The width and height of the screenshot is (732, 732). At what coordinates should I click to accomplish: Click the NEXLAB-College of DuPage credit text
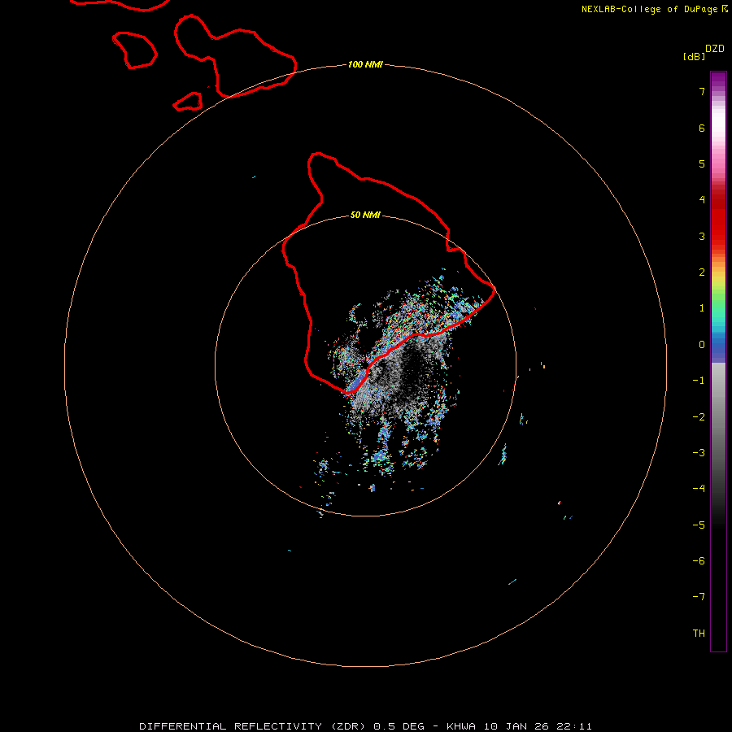649,9
